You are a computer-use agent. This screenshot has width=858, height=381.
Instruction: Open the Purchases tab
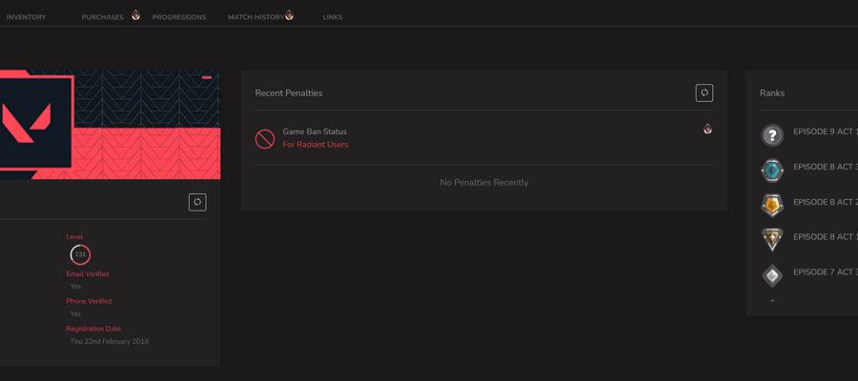pyautogui.click(x=102, y=17)
